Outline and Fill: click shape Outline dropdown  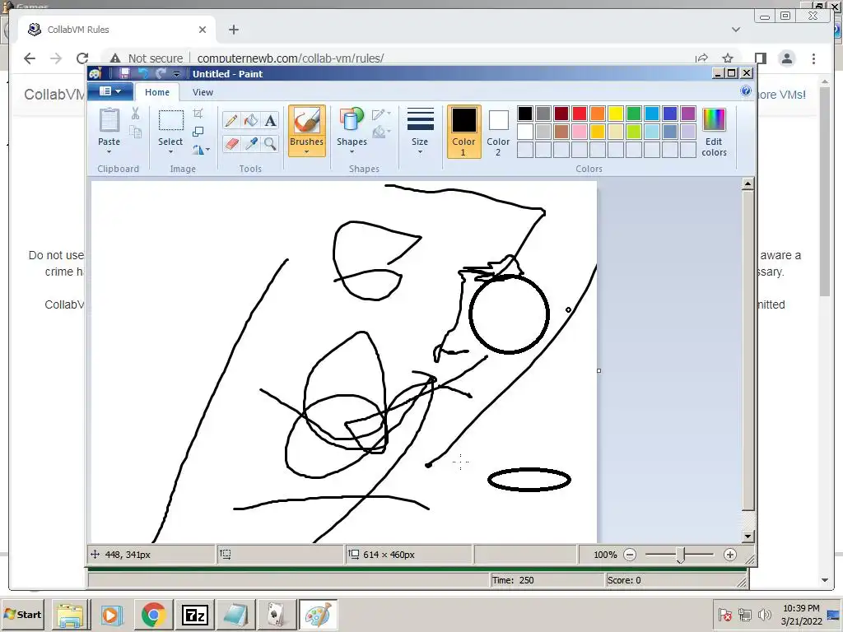point(382,114)
